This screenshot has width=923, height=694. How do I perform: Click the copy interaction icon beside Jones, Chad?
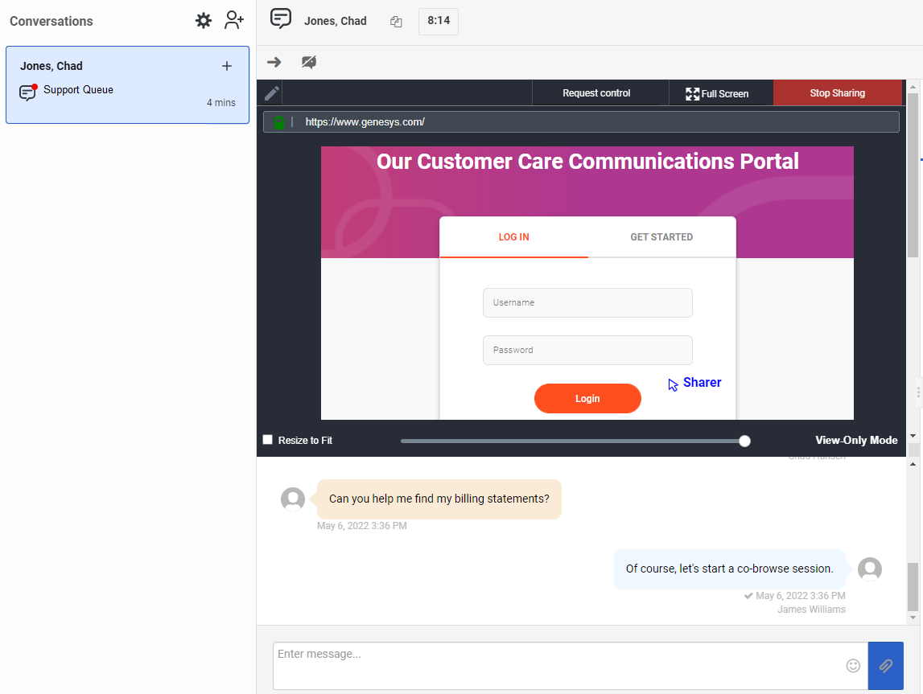coord(396,22)
